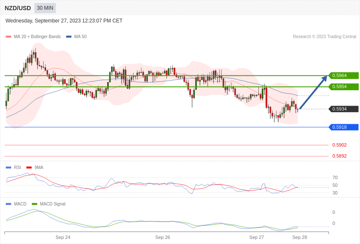
Task: Click the Sep 28 date axis label
Action: click(x=299, y=237)
